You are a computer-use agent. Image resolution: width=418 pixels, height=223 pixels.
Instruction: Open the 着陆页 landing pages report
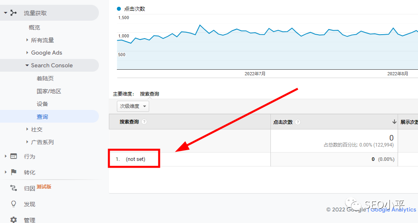pos(45,78)
